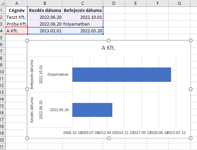Select column C header
The image size is (197, 150).
tap(83, 3)
